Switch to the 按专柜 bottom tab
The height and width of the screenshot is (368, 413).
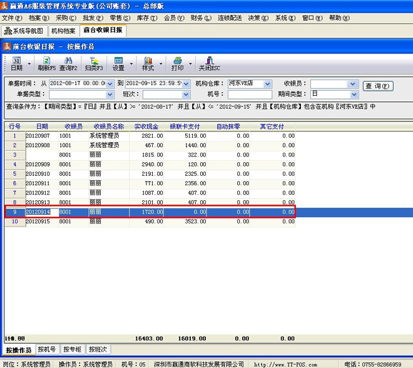tap(72, 350)
